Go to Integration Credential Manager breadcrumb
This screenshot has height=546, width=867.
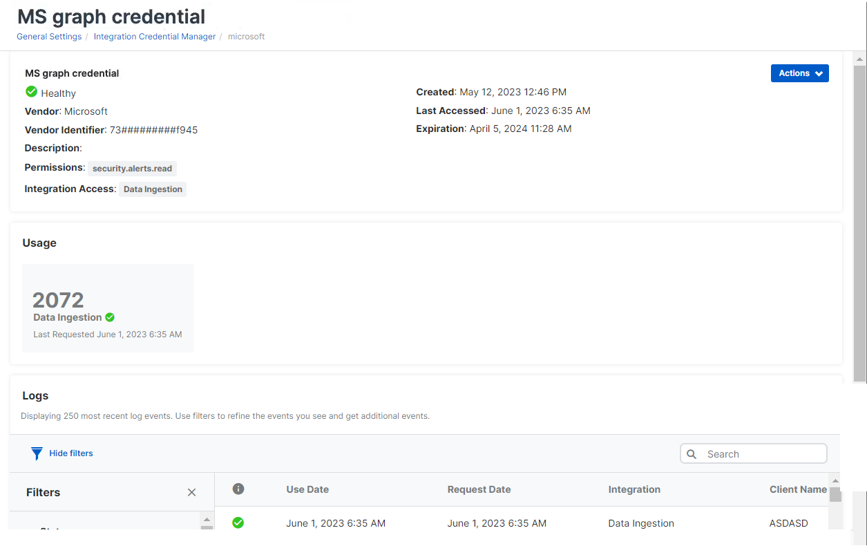(155, 37)
